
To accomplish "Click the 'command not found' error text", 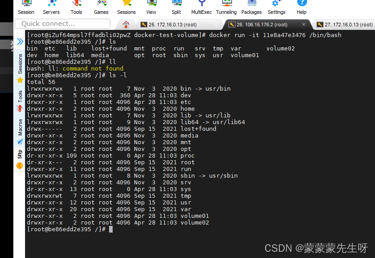I will point(93,69).
